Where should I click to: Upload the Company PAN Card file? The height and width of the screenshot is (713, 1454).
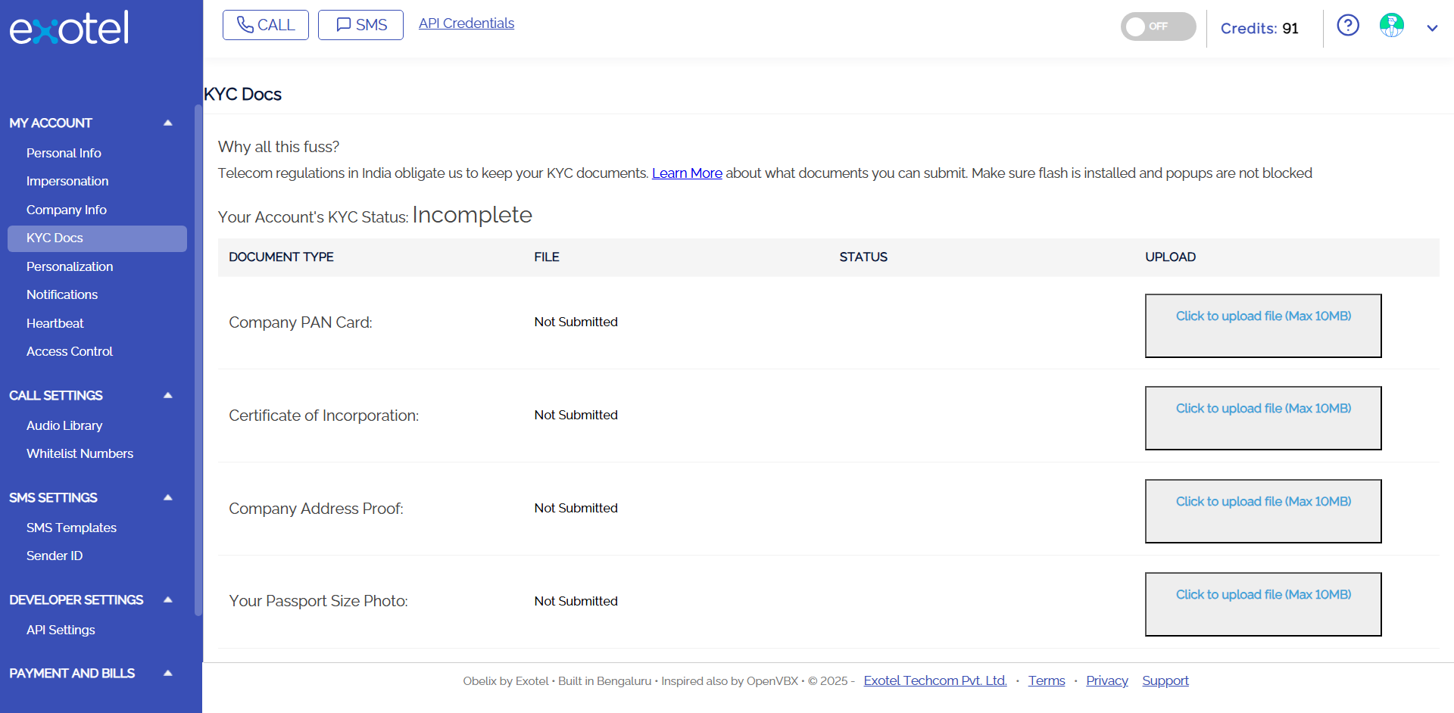point(1263,325)
